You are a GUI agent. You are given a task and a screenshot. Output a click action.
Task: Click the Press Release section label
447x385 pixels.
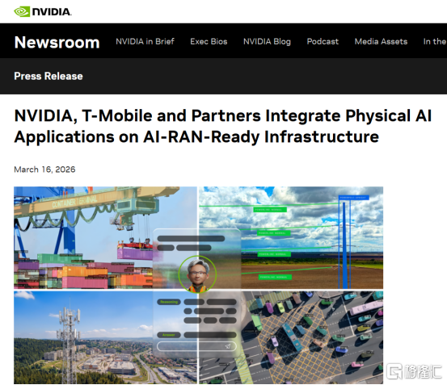coord(48,76)
